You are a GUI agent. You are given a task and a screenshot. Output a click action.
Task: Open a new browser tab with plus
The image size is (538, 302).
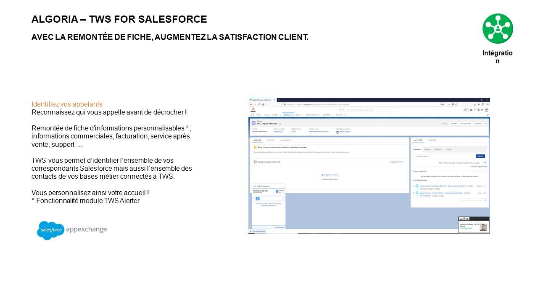click(x=279, y=100)
